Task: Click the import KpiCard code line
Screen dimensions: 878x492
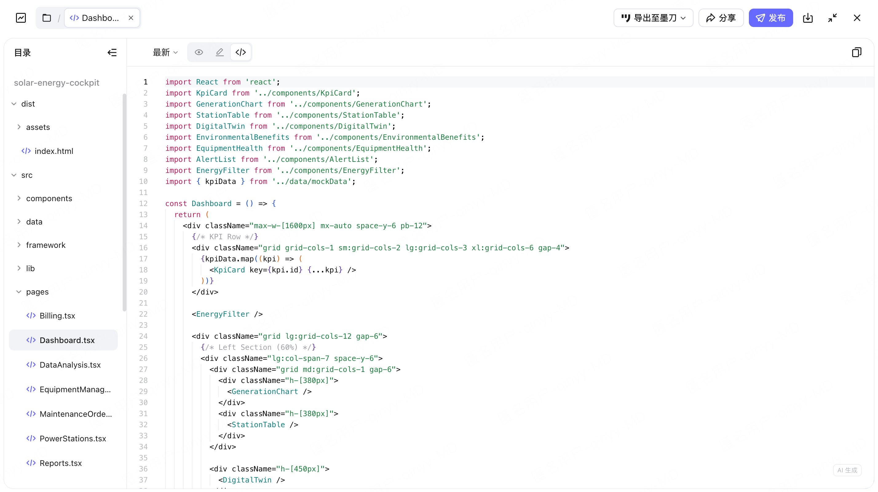Action: click(263, 93)
